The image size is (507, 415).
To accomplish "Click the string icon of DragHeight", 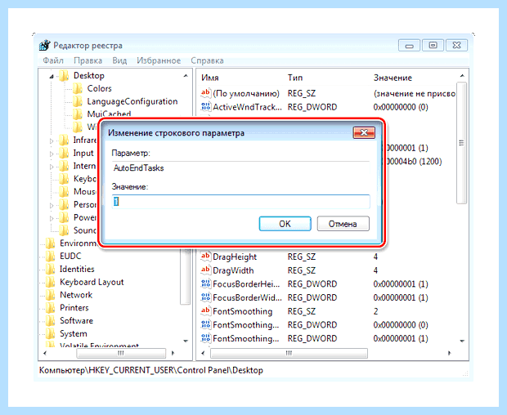I will pyautogui.click(x=205, y=257).
